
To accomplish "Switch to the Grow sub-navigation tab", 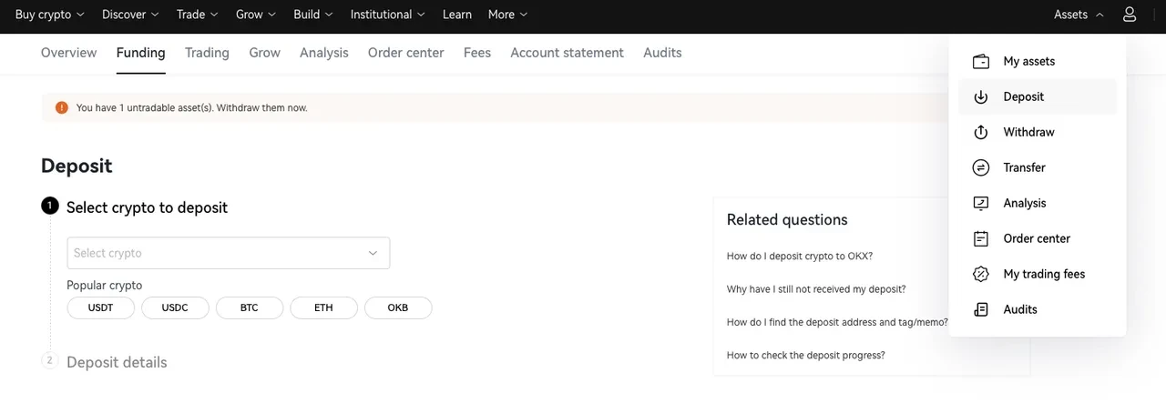I will pyautogui.click(x=265, y=53).
